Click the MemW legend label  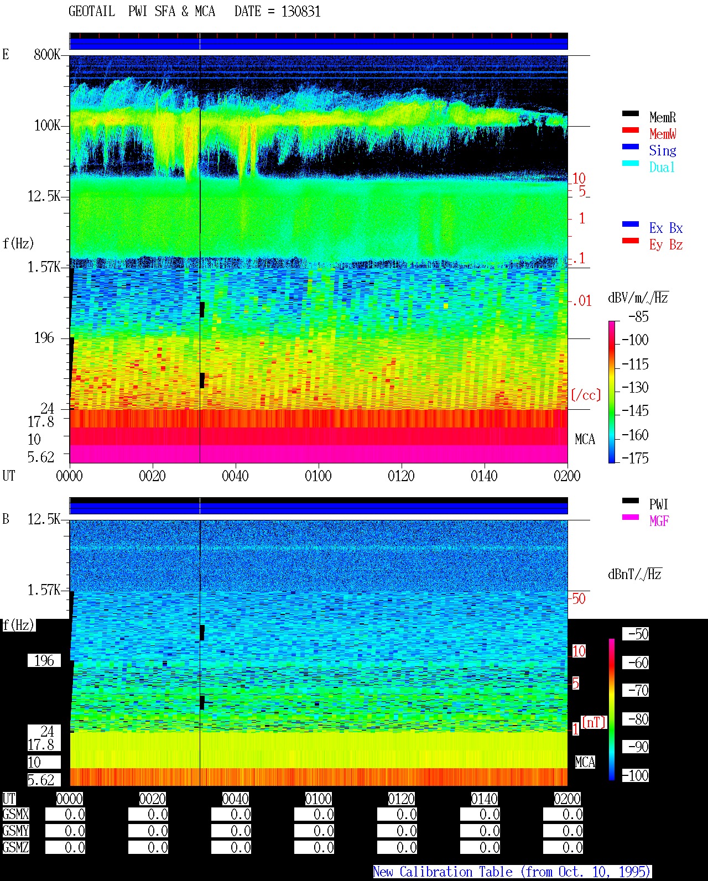pos(663,134)
